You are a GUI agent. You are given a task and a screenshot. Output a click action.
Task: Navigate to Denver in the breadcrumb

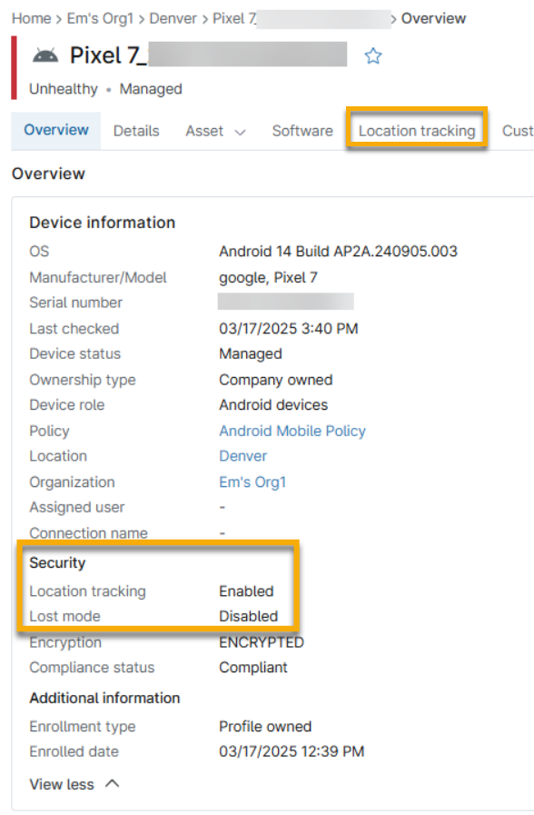click(173, 19)
